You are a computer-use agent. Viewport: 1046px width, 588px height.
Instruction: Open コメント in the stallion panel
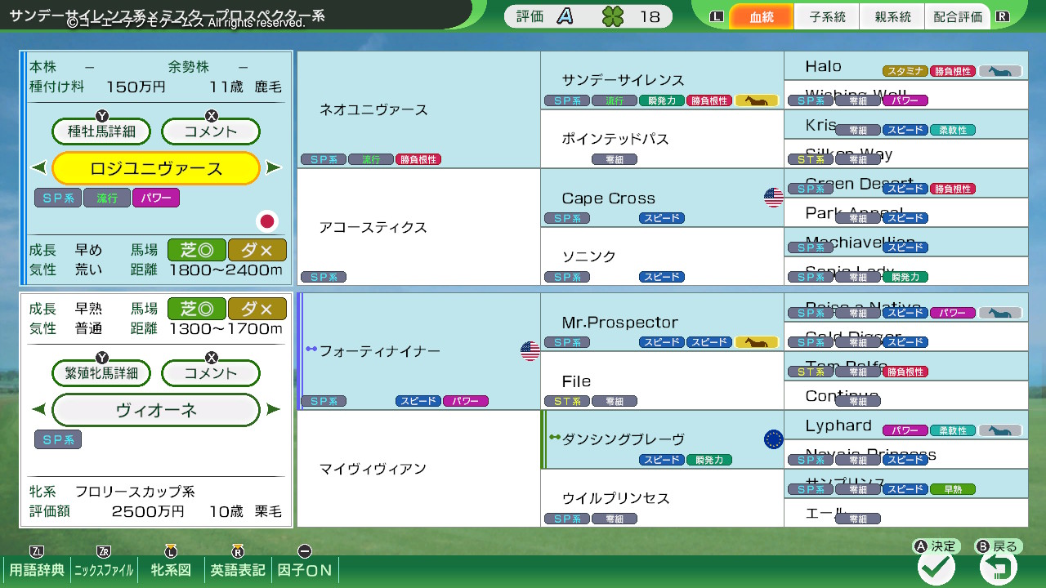pyautogui.click(x=211, y=131)
